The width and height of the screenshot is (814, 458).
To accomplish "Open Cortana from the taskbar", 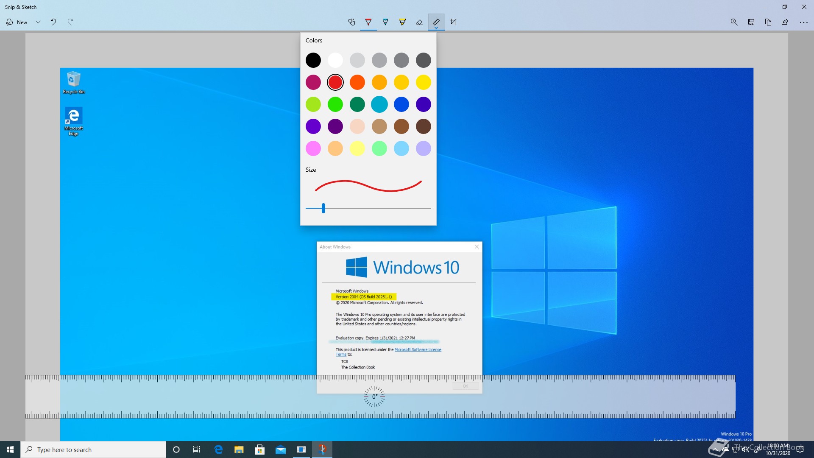I will [x=176, y=450].
